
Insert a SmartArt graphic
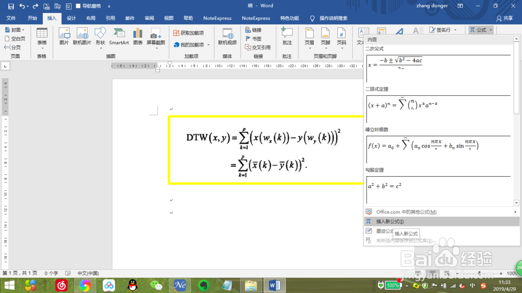(119, 36)
